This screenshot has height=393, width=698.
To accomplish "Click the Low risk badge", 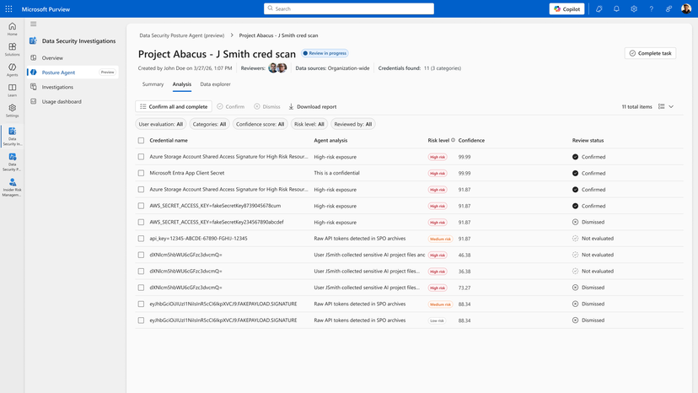I will coord(438,320).
